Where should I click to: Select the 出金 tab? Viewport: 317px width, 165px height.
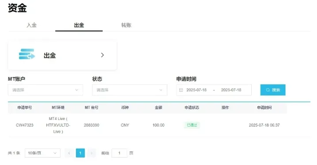[79, 25]
